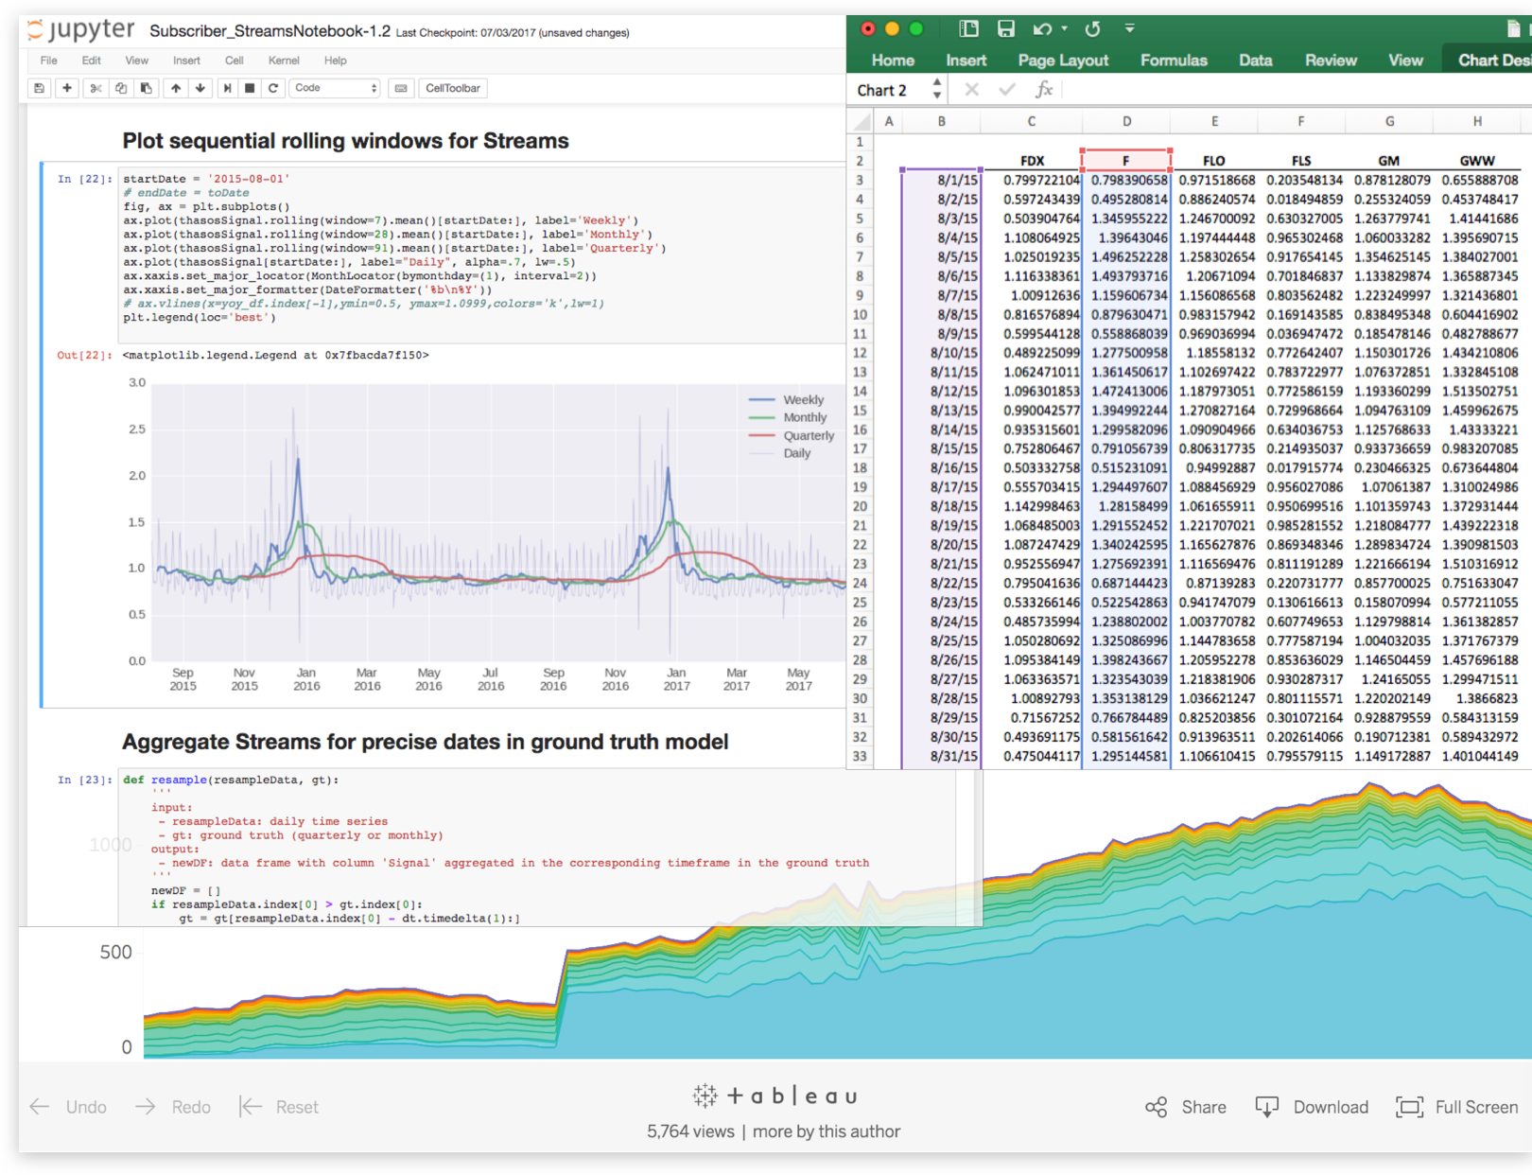Click into the Excel formula bar
The image size is (1532, 1175).
pyautogui.click(x=1296, y=90)
